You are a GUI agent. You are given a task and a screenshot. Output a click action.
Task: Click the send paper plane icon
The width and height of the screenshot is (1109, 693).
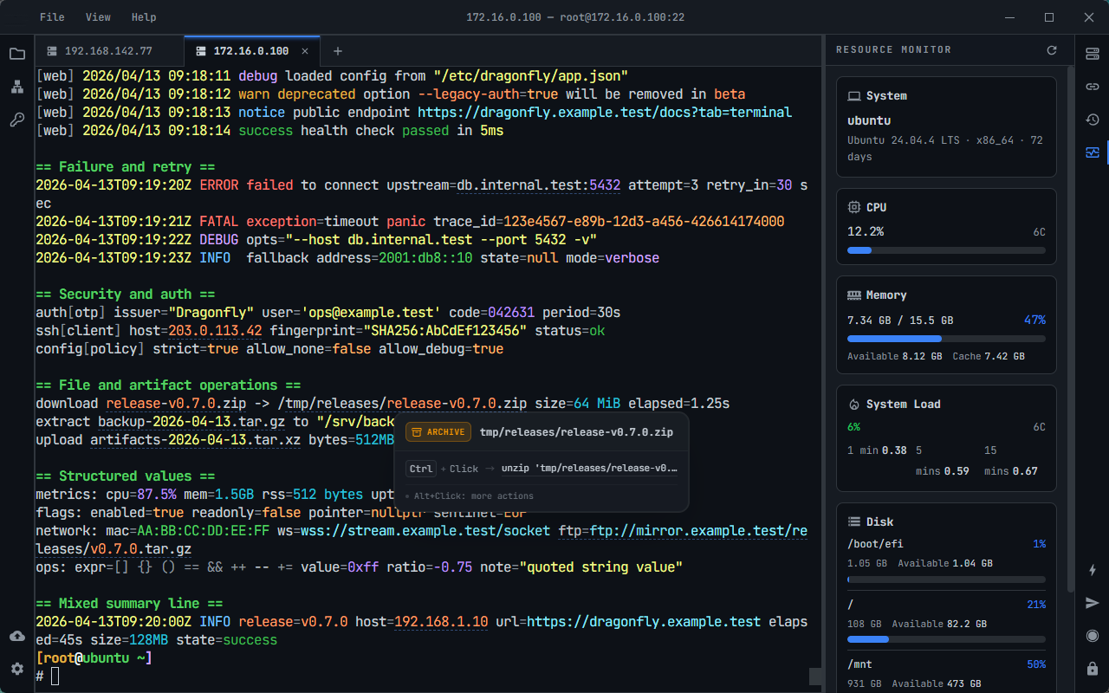coord(1093,603)
